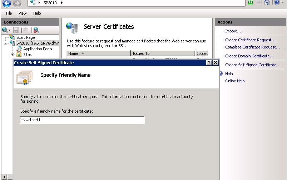Open the View menu

(x=23, y=13)
